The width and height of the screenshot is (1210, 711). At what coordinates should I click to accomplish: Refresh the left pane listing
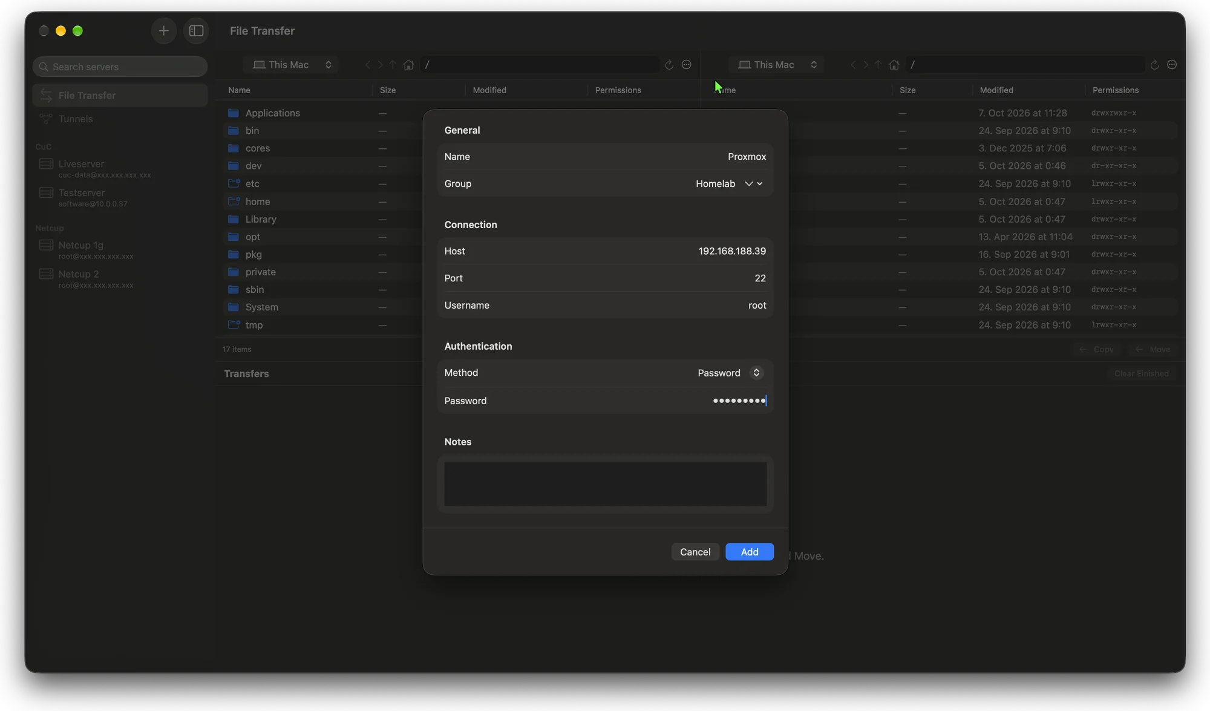point(669,65)
